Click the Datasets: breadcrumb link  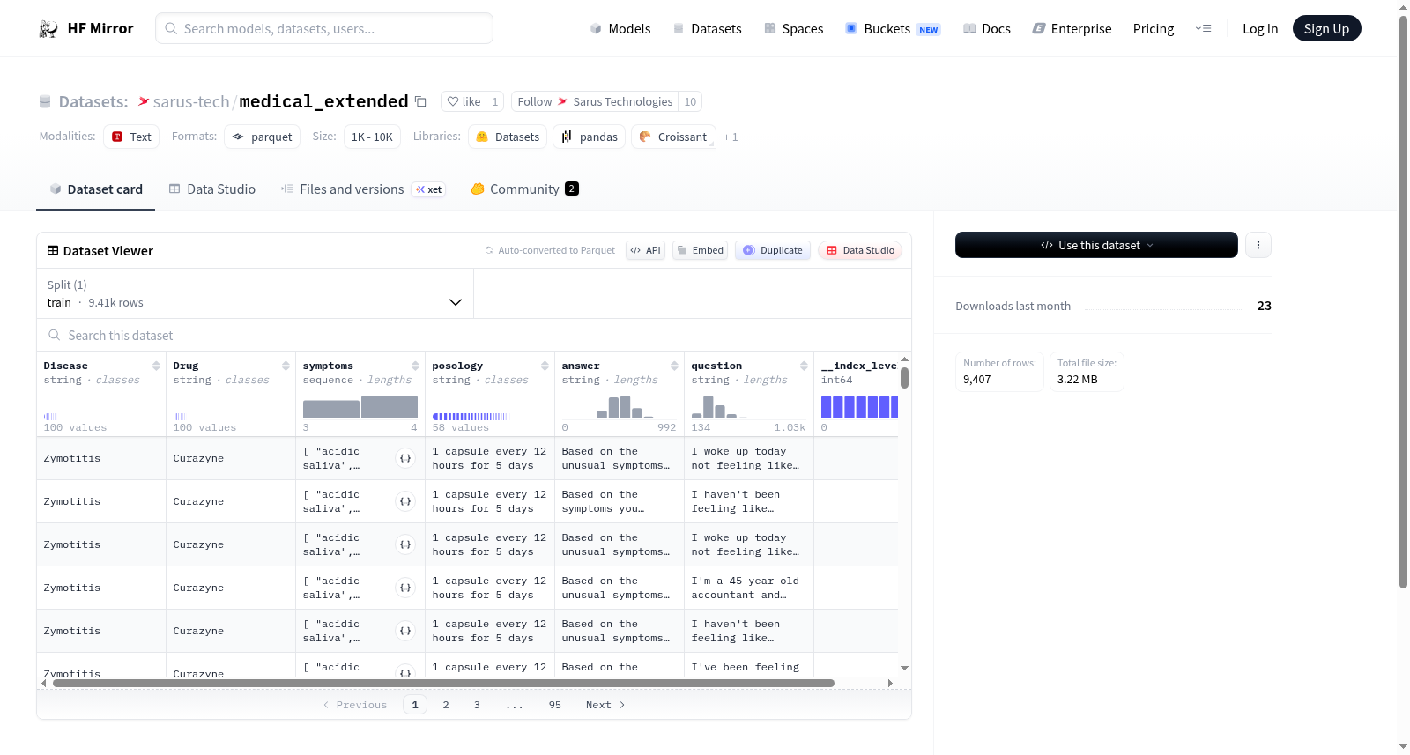coord(93,102)
